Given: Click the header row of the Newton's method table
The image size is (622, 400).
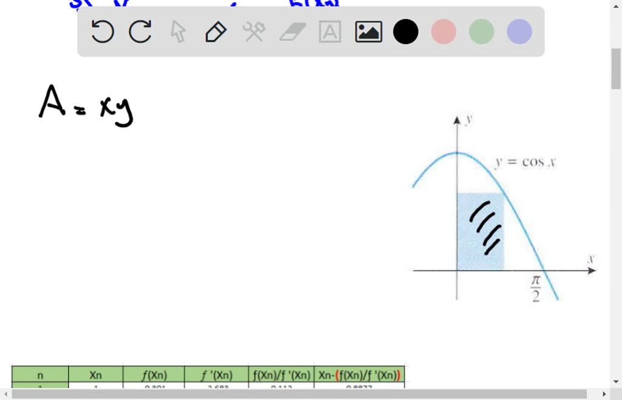Looking at the screenshot, I should [x=210, y=375].
